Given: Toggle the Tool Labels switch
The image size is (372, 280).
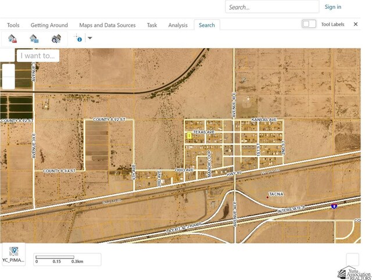Looking at the screenshot, I should 309,24.
